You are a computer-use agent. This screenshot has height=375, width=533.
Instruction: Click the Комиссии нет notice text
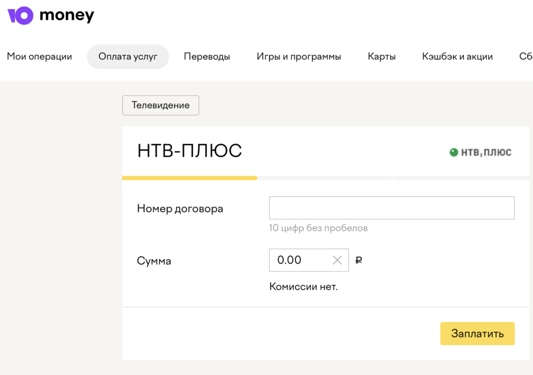coord(303,287)
